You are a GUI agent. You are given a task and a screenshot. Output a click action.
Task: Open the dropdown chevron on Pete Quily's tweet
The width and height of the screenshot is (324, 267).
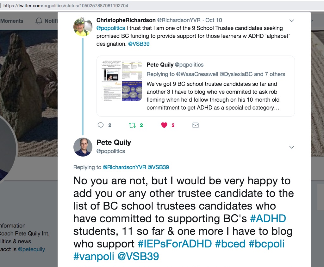pos(292,147)
